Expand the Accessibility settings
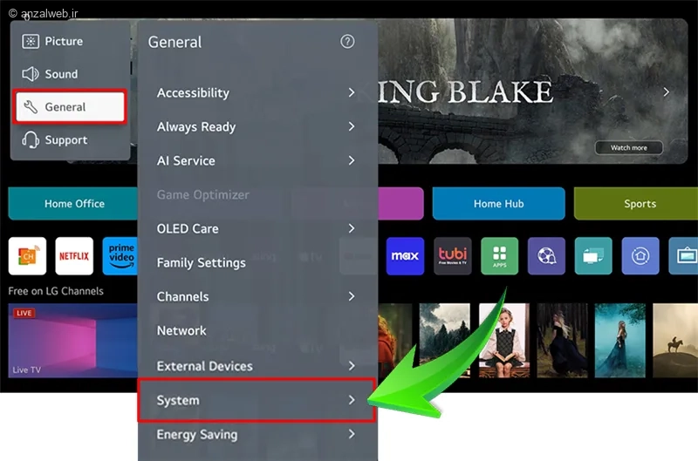Viewport: 698px width, 461px height. tap(257, 92)
